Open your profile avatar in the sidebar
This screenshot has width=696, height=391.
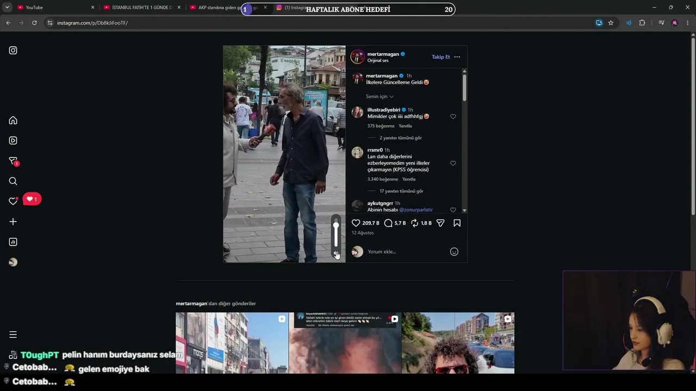[13, 262]
